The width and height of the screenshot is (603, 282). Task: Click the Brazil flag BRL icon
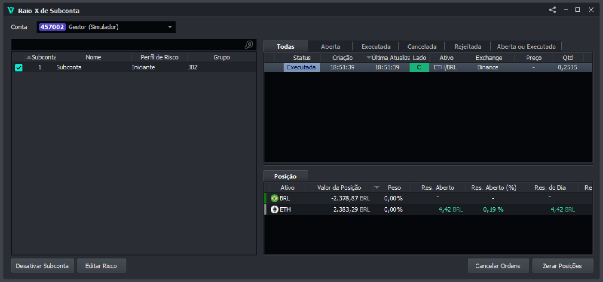[x=275, y=198]
